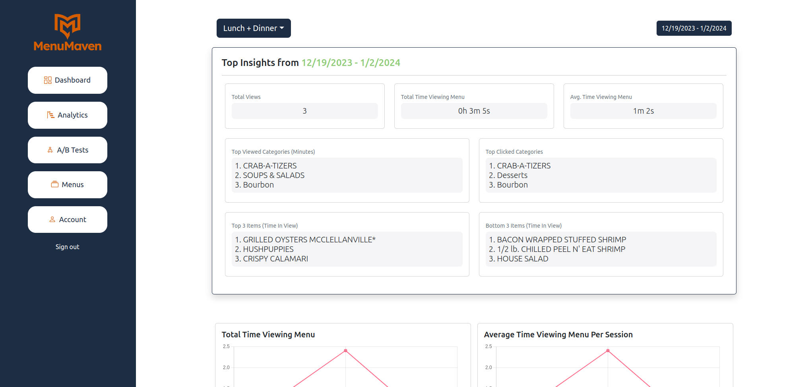Sign out of MenuMaven
The height and width of the screenshot is (387, 812).
pos(68,247)
